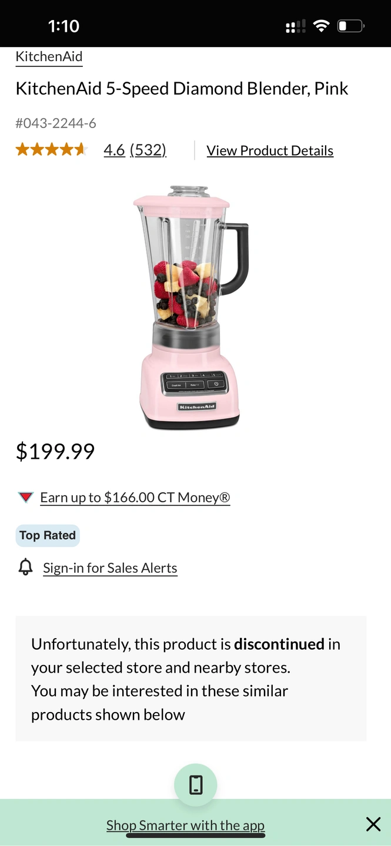The width and height of the screenshot is (391, 846).
Task: Select the product number #043-2244-6 text
Action: (56, 123)
